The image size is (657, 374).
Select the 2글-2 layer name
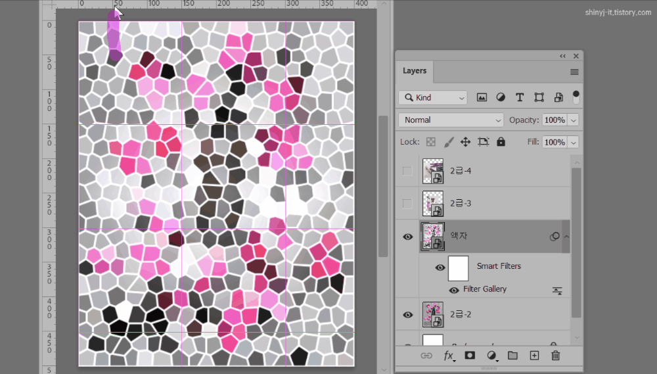tap(461, 314)
